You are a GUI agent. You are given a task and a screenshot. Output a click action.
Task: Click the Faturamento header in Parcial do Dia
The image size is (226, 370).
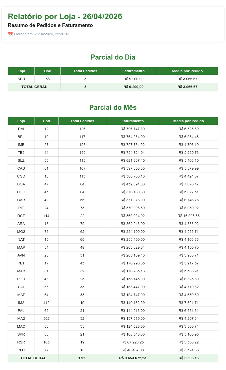click(133, 71)
